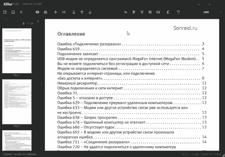The image size is (225, 157).
Task: Click the save icon in toolbar
Action: pos(37,12)
